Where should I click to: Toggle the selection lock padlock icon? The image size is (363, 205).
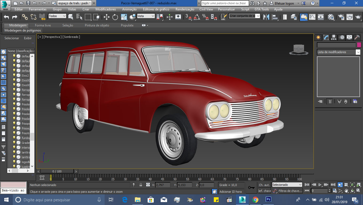coord(141,185)
